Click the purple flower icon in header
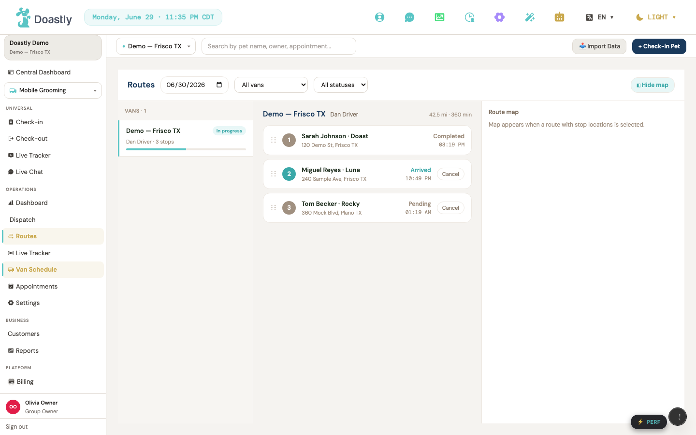Viewport: 696px width, 435px height. pyautogui.click(x=499, y=17)
